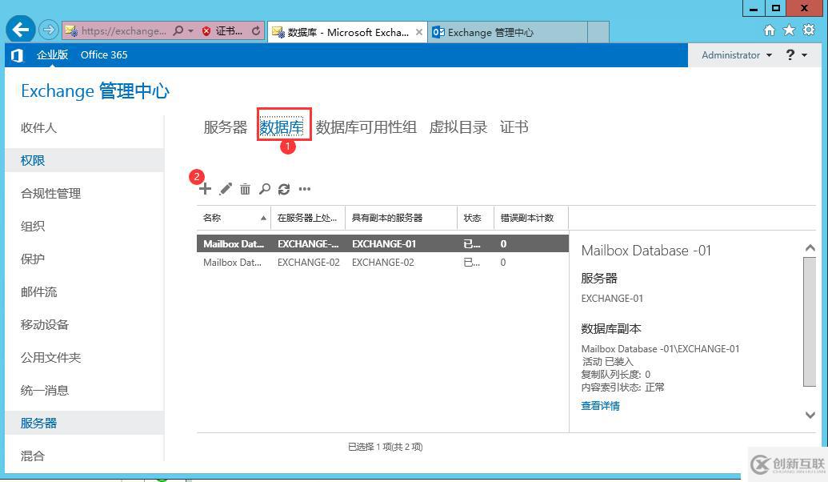Open the search magnifier icon
This screenshot has width=828, height=482.
click(x=264, y=190)
